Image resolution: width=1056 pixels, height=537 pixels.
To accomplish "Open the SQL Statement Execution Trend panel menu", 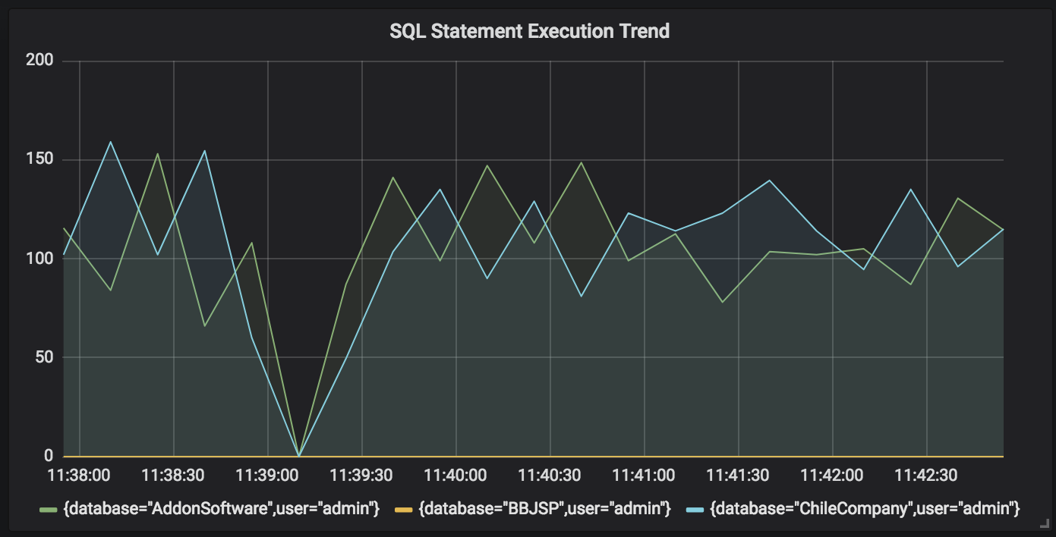I will tap(529, 31).
